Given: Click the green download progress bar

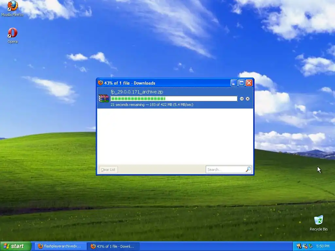Looking at the screenshot, I should coord(174,99).
